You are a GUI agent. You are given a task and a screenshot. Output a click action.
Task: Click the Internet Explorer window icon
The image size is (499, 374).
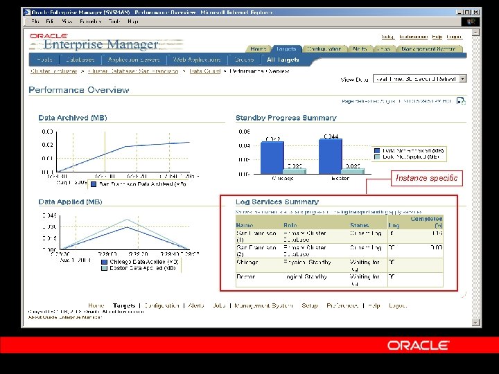pos(27,12)
